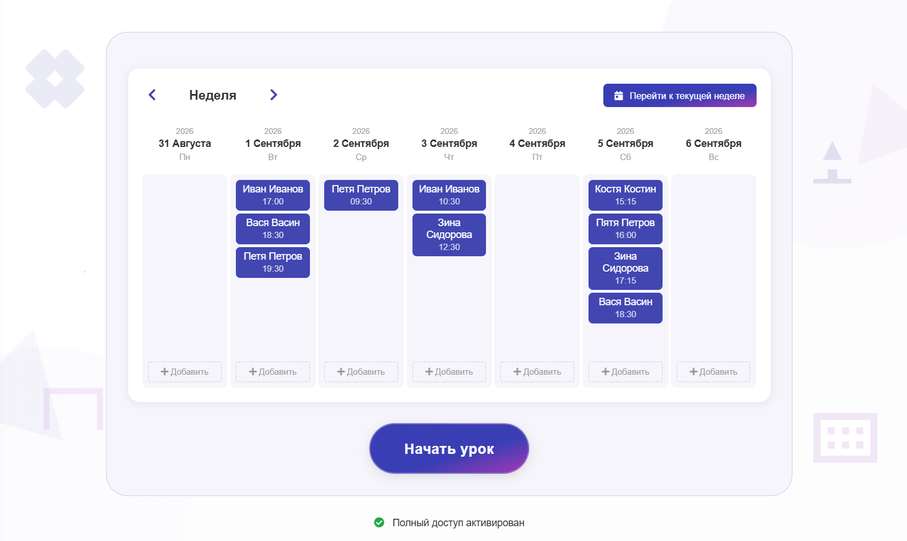Click 'Перейти к текущей неделе' button

tap(680, 96)
